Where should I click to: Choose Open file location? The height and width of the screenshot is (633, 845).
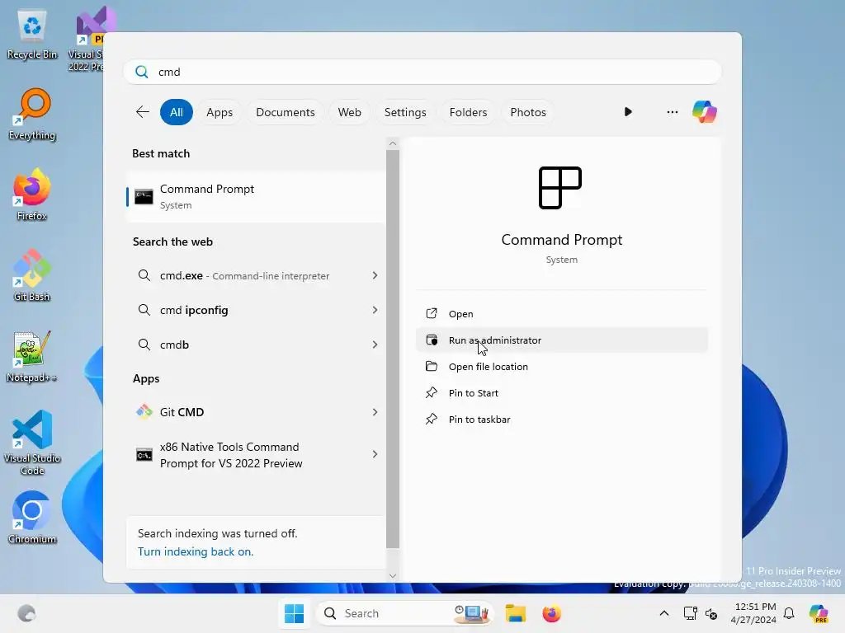pos(561,367)
